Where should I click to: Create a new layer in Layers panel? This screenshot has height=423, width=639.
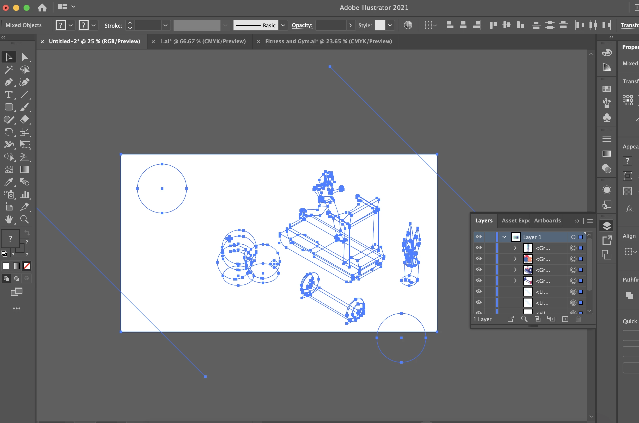tap(565, 319)
